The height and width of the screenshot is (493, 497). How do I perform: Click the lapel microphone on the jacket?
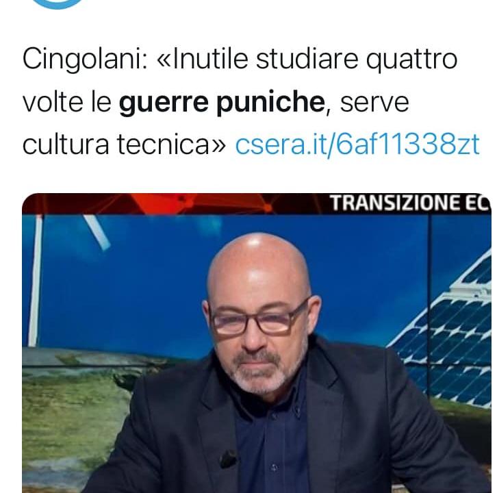[x=228, y=459]
